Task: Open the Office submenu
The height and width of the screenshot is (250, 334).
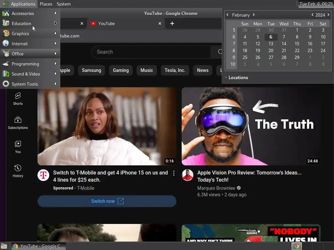Action: click(x=30, y=54)
